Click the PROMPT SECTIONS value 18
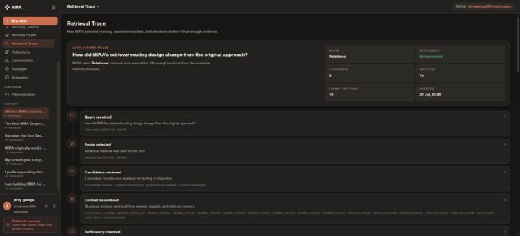 (x=331, y=95)
